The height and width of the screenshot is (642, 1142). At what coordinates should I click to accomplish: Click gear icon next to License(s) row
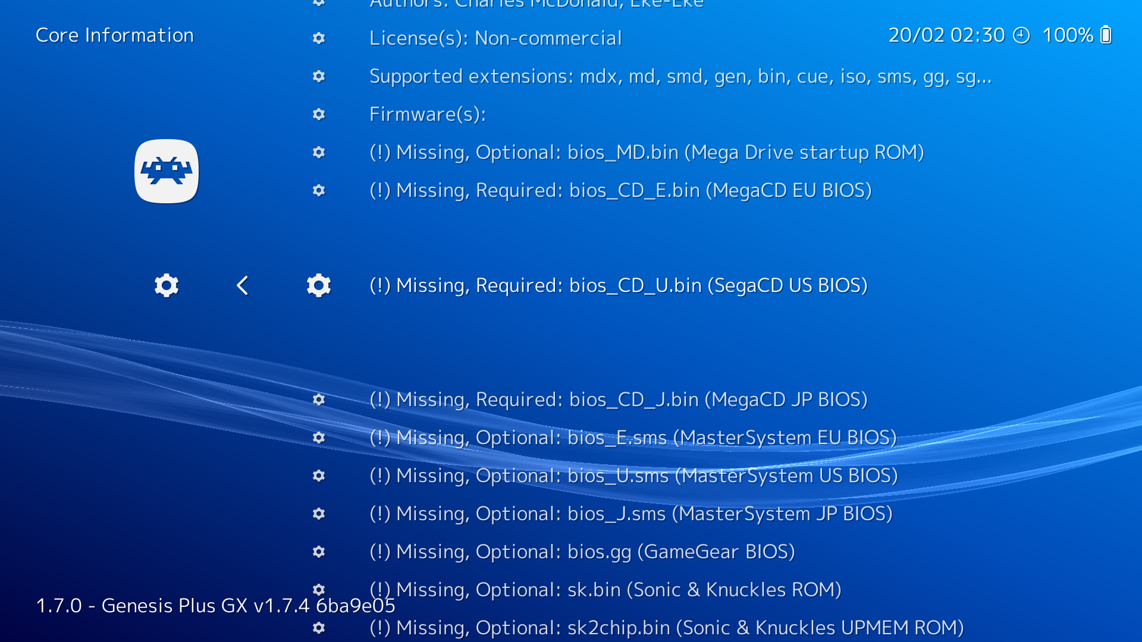click(319, 38)
